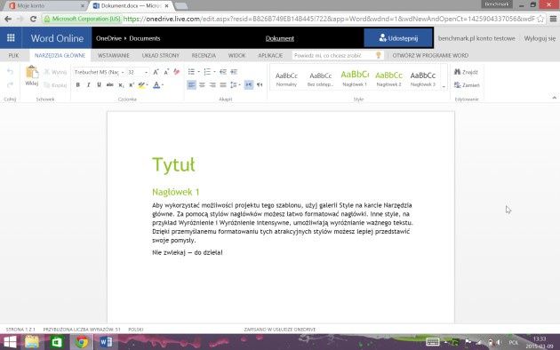Open the Office app launcher grid
Screen dimensions: 560x350
click(11, 38)
